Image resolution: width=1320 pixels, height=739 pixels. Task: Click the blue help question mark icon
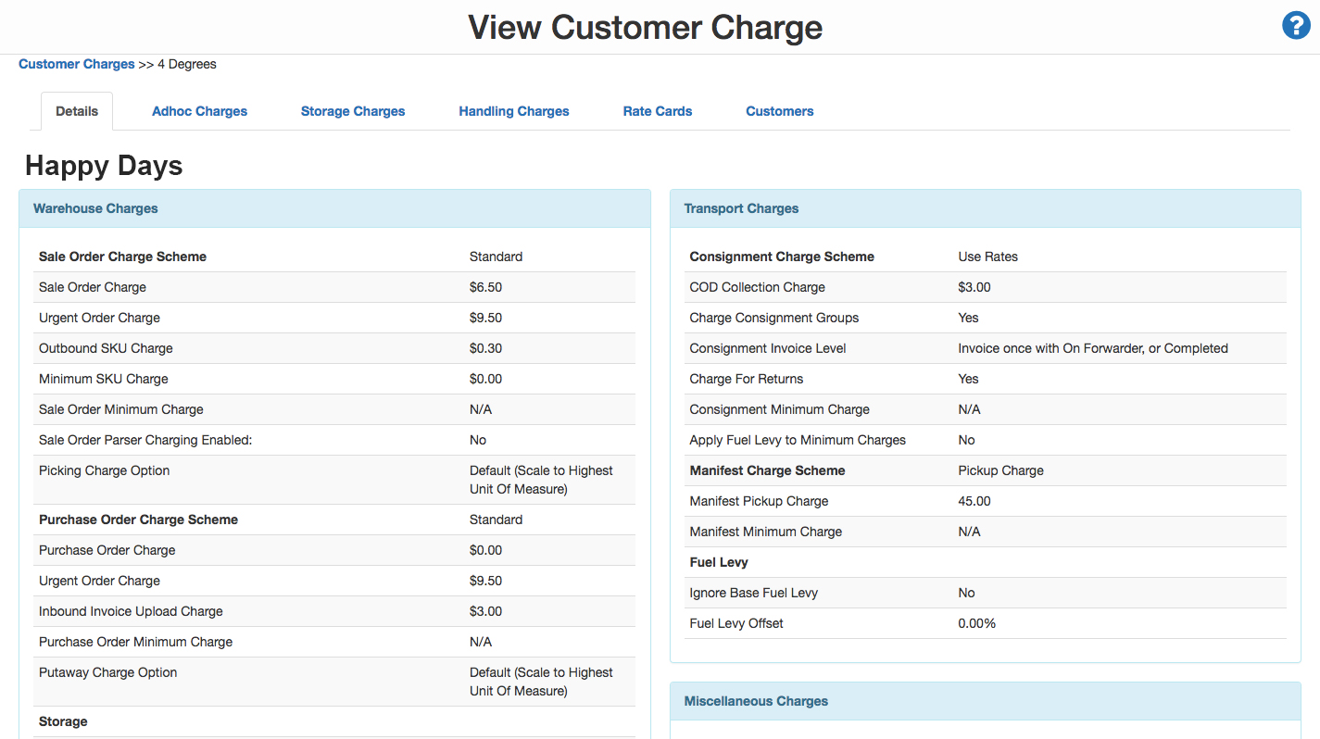tap(1295, 26)
